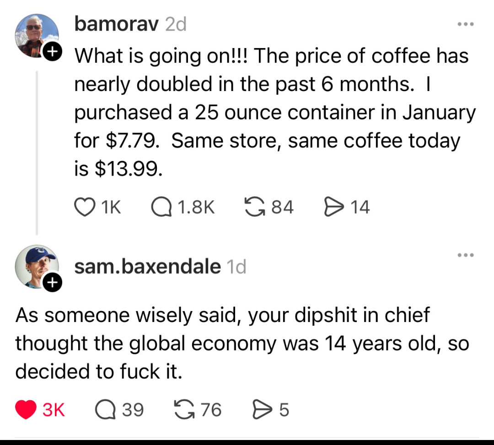494x445 pixels.
Task: Unlike sam.baxendale's reply with red heart
Action: pos(26,409)
